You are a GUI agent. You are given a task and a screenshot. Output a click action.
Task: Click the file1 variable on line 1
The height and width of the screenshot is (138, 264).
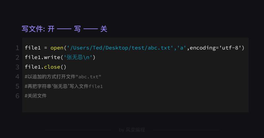[31, 48]
